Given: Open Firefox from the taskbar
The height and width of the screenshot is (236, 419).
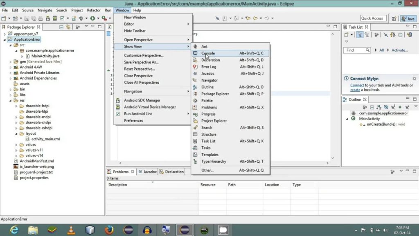Looking at the screenshot, I should point(109,230).
